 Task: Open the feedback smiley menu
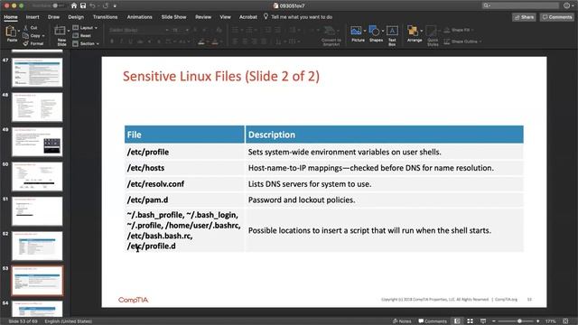click(567, 5)
